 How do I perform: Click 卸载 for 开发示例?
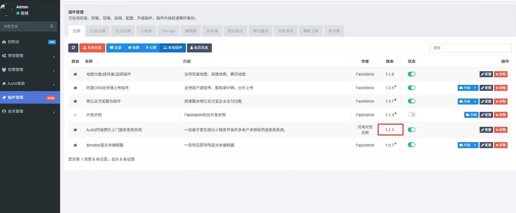point(501,115)
